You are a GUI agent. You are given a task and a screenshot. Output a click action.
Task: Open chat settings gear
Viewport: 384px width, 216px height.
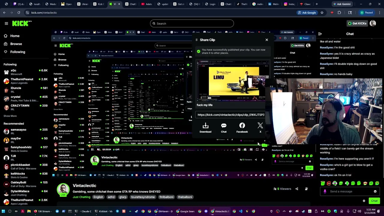(x=364, y=201)
